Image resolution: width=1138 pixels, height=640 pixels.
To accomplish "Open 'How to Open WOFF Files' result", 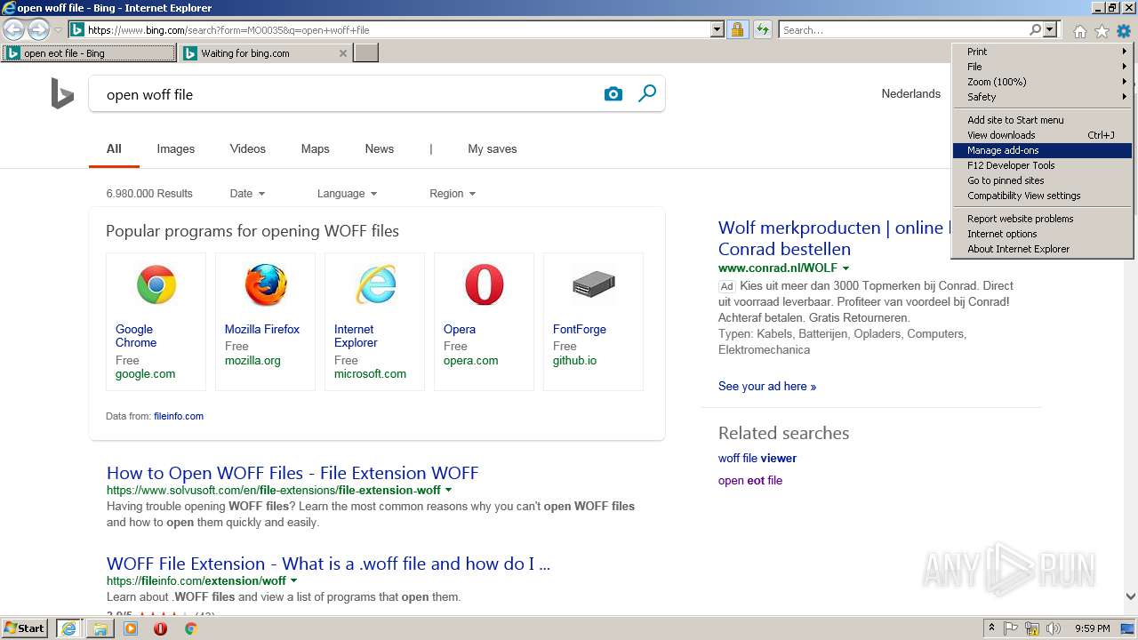I will (293, 473).
